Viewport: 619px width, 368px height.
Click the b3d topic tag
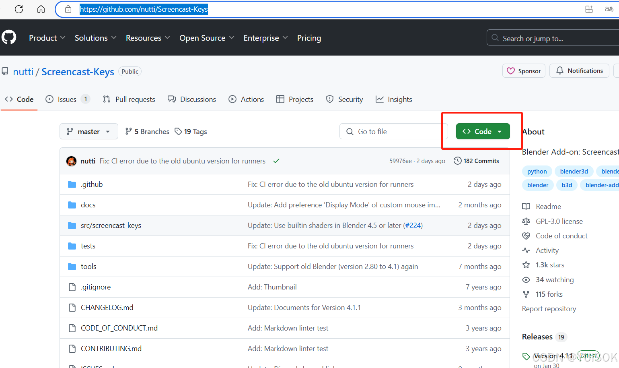567,185
